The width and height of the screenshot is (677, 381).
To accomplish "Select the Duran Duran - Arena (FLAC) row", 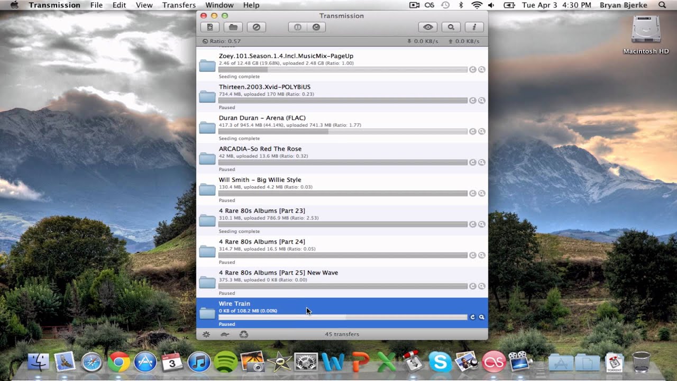I will click(x=342, y=128).
